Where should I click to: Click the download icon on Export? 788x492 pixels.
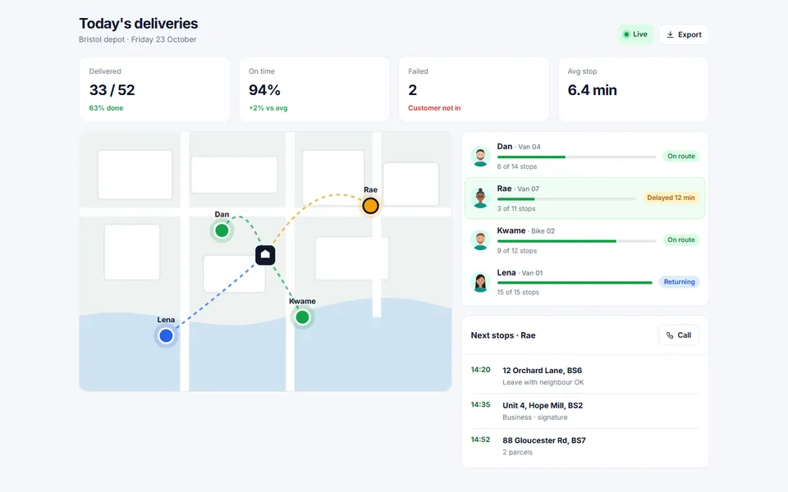point(670,34)
